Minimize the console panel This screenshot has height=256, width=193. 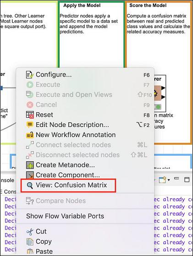(176, 178)
